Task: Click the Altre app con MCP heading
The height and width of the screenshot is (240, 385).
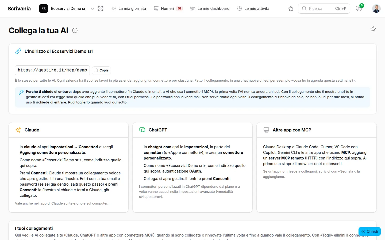Action: [x=292, y=130]
